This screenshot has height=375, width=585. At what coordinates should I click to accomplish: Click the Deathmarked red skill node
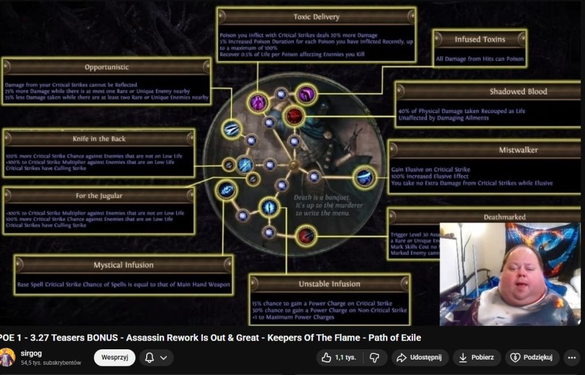pyautogui.click(x=306, y=236)
